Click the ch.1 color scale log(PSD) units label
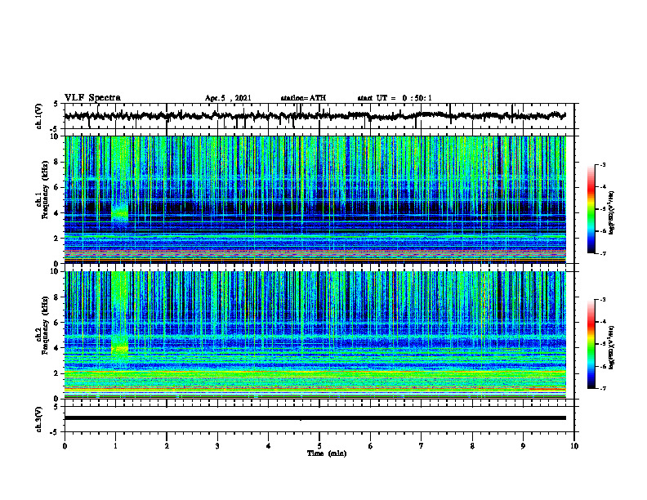This screenshot has width=647, height=500. pos(612,213)
